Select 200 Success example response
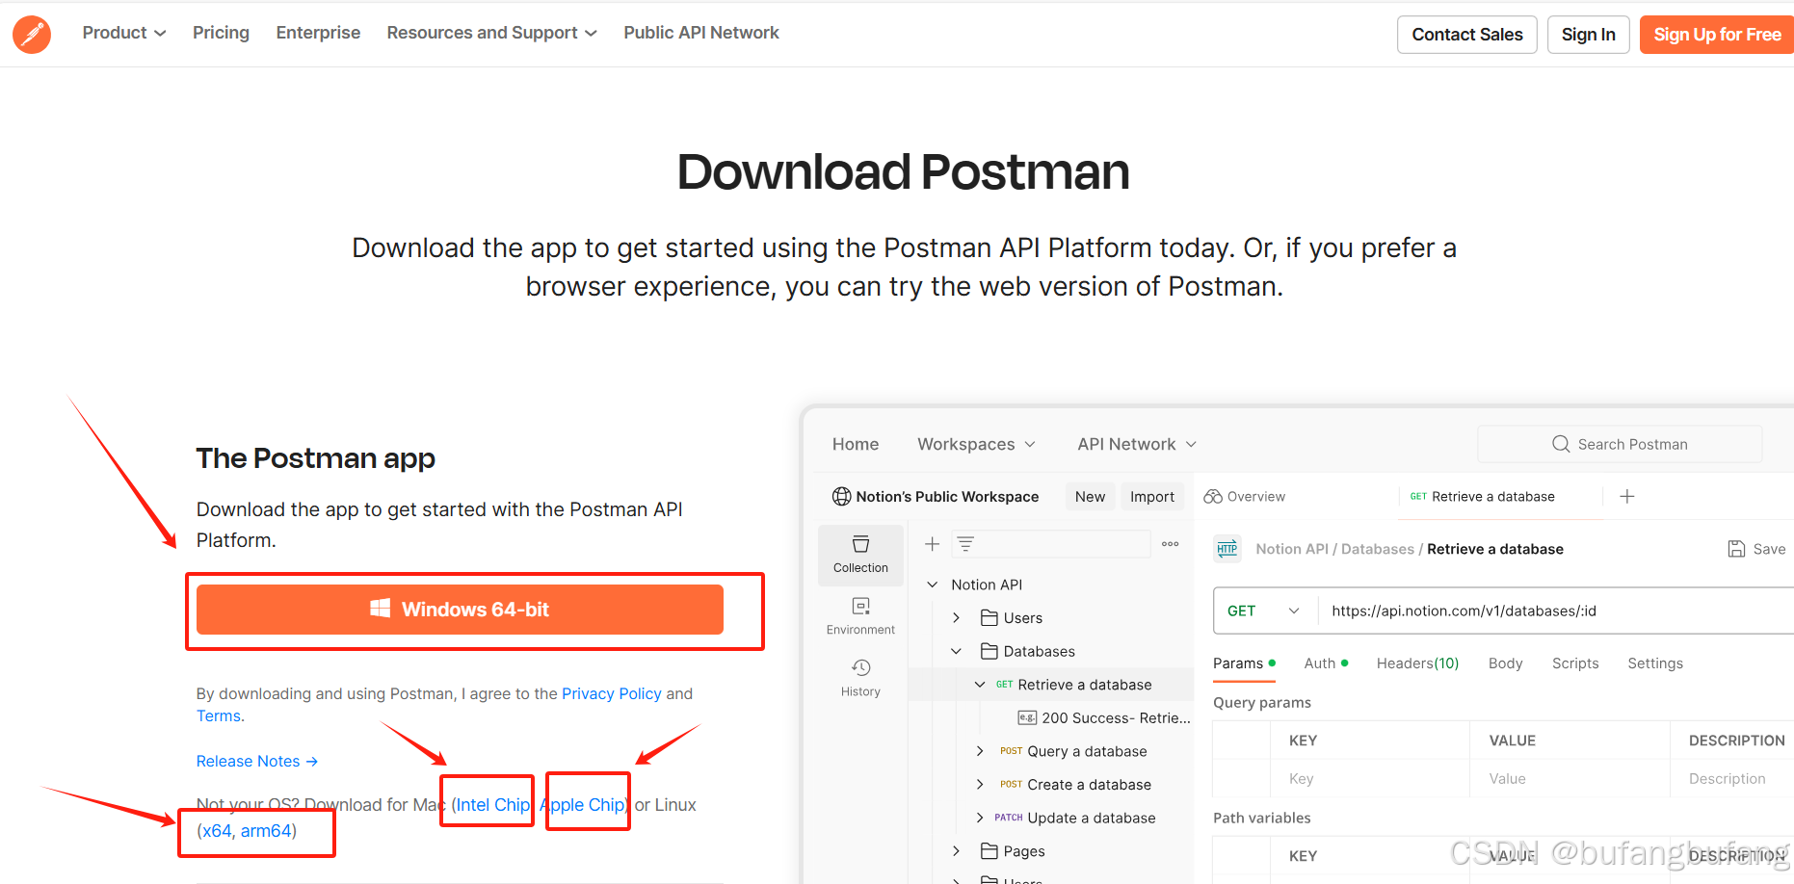The height and width of the screenshot is (884, 1794). point(1104,717)
